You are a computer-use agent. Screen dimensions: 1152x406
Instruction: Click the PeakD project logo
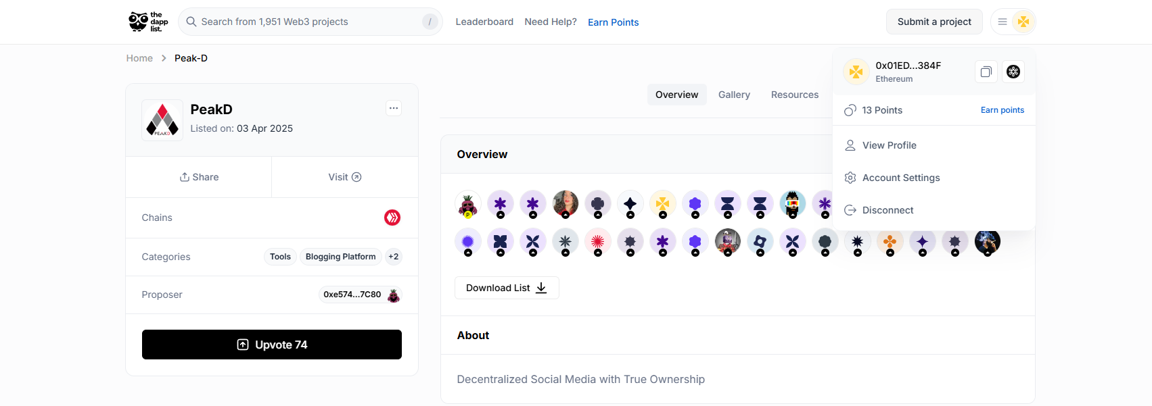pyautogui.click(x=162, y=120)
